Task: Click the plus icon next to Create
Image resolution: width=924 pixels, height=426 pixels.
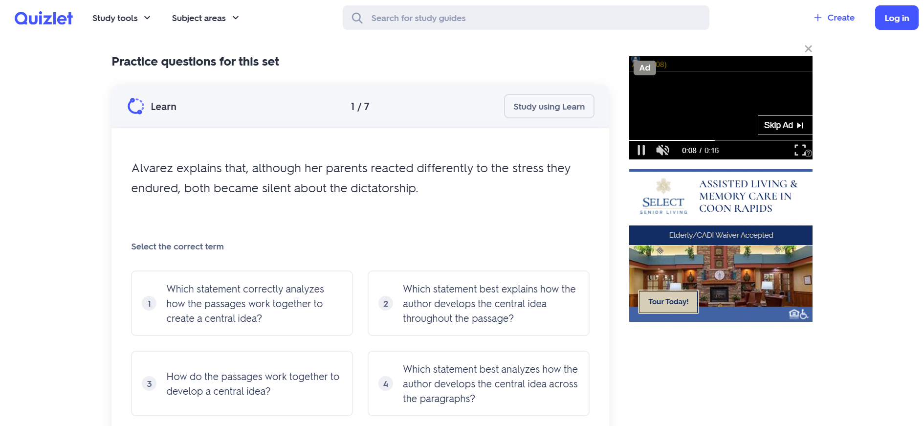Action: 818,18
